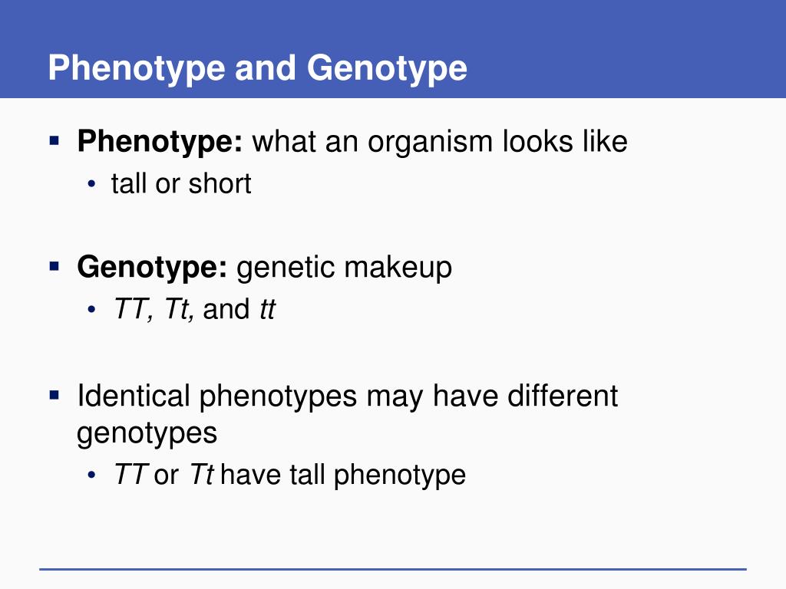Click round bullet before tall or short
This screenshot has width=786, height=589.
(91, 184)
